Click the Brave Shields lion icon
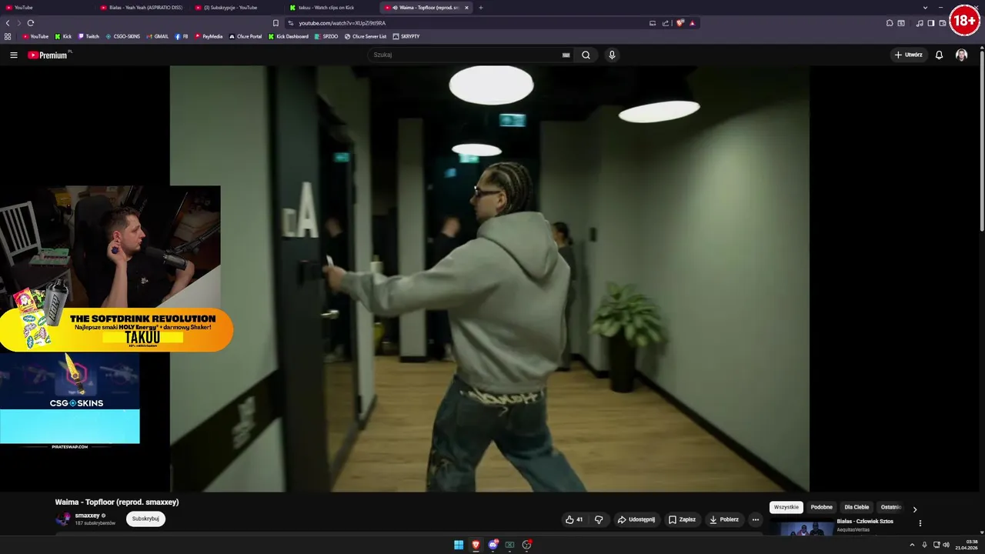 click(x=680, y=23)
